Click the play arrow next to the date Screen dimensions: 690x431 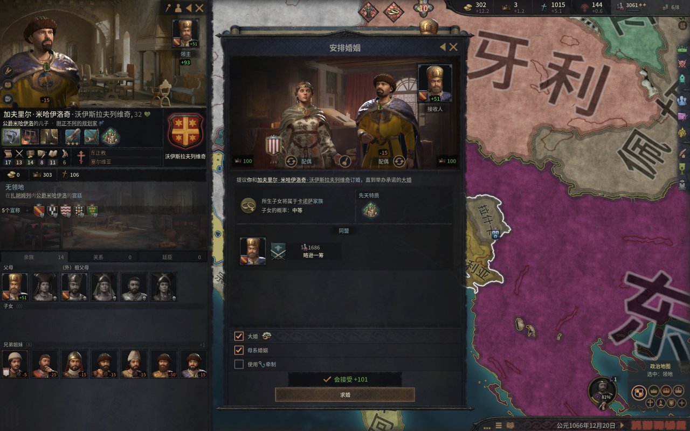[x=622, y=425]
